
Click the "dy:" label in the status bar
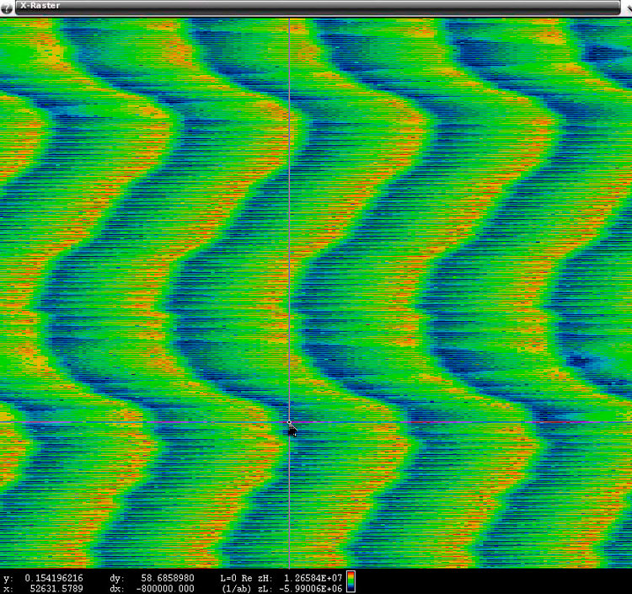(x=116, y=578)
